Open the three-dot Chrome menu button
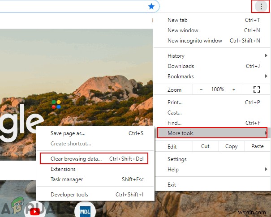Viewport: 271px width, 217px height. (x=261, y=7)
